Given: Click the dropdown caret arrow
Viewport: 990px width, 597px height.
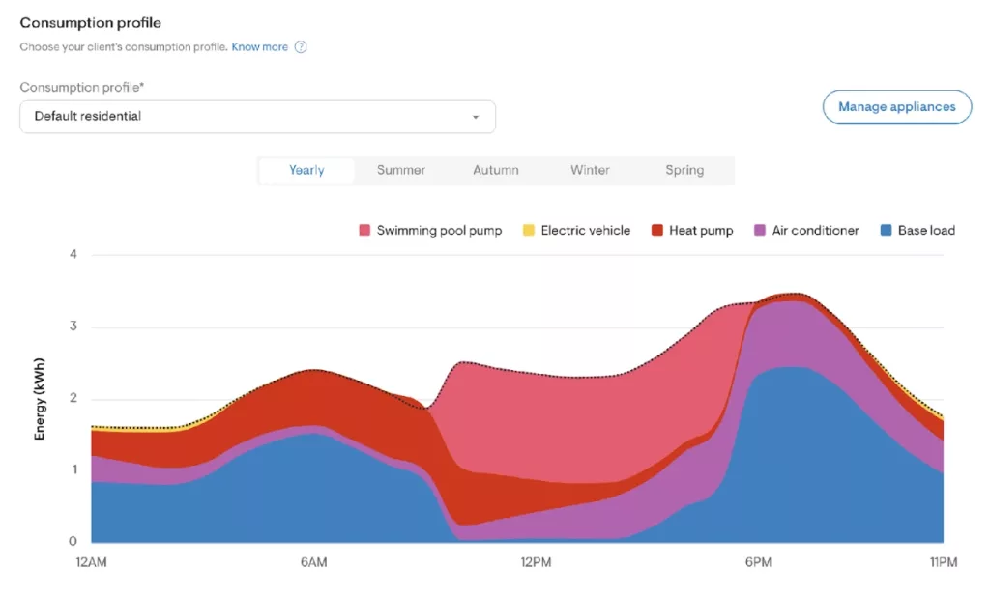Looking at the screenshot, I should coord(475,117).
